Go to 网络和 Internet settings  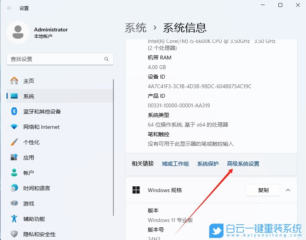pos(60,127)
